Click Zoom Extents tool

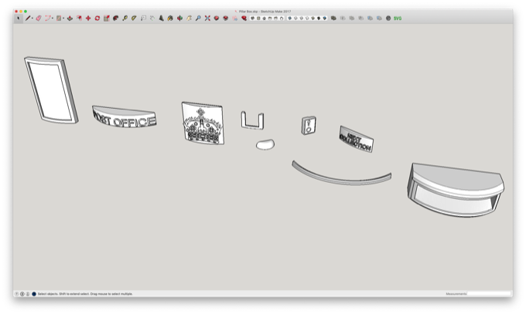pos(207,19)
